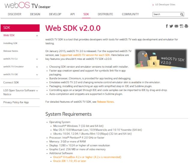Share page via Twitter icon
192x165 pixels.
point(171,26)
